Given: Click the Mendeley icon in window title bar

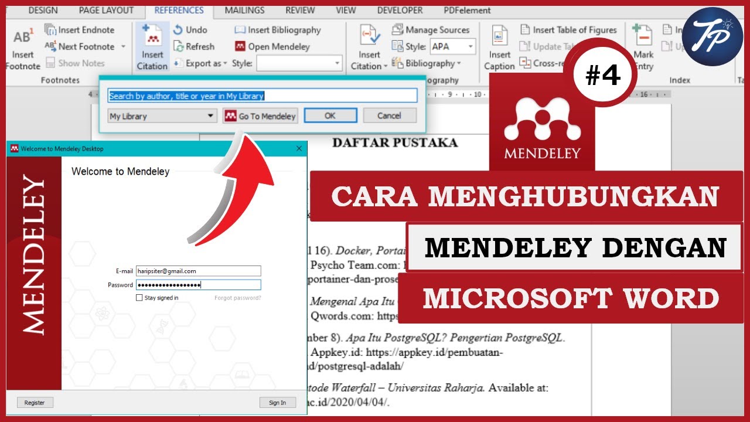Looking at the screenshot, I should click(x=14, y=149).
